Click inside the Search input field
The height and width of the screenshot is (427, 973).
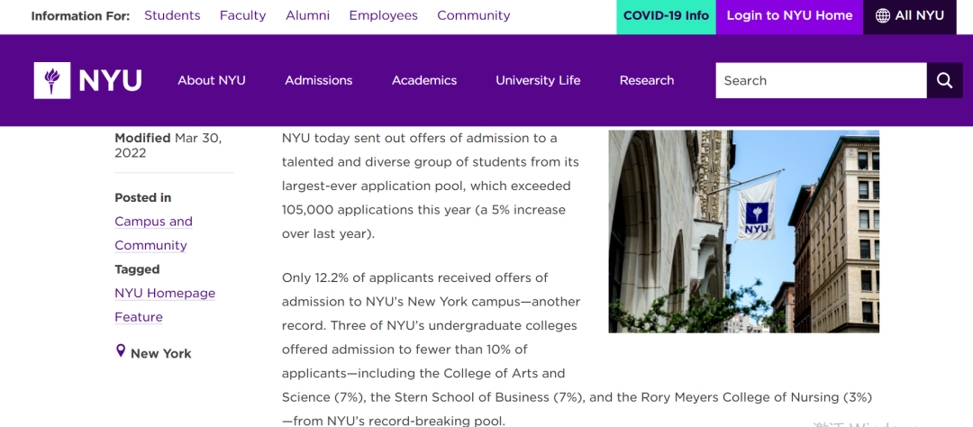pyautogui.click(x=821, y=81)
